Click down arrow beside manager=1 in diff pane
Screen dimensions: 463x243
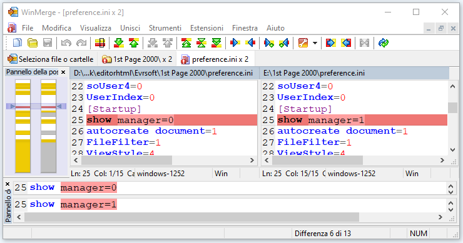point(450,210)
